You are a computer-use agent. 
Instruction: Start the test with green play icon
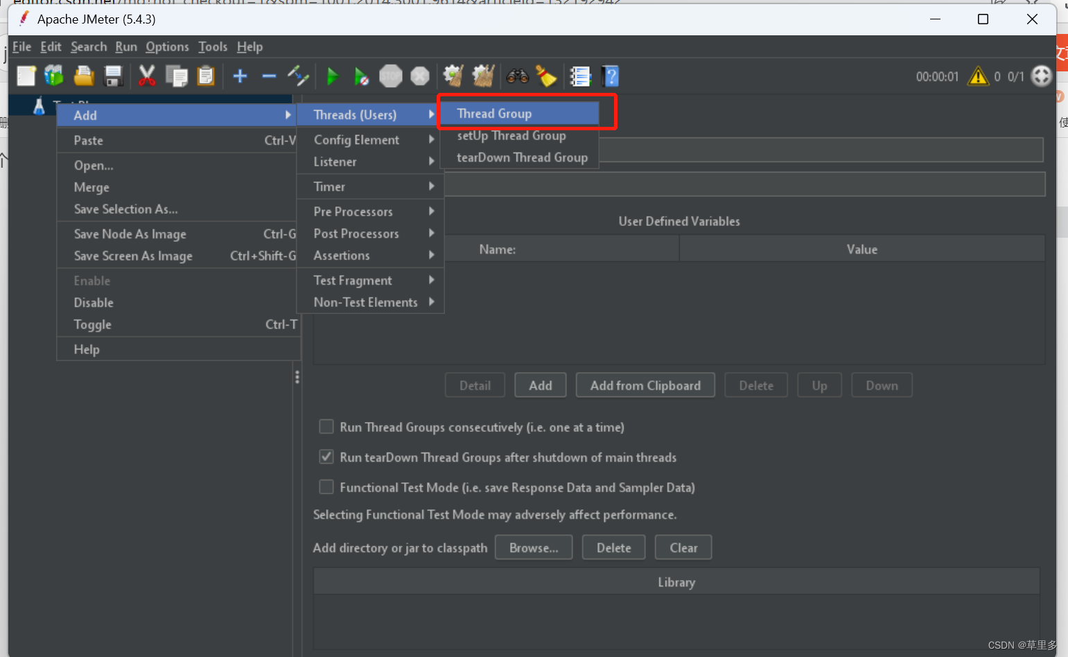333,76
